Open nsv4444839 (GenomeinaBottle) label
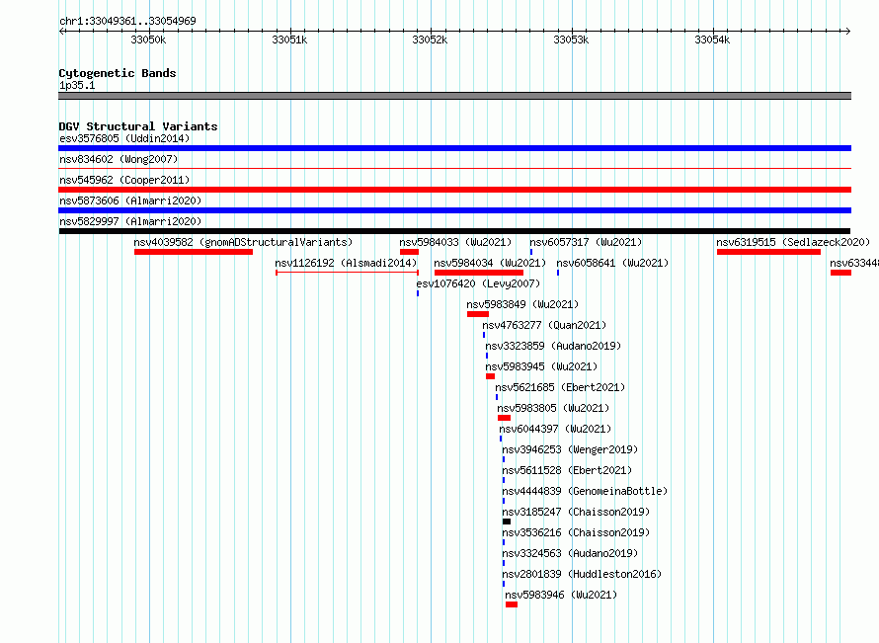This screenshot has width=879, height=643. [586, 491]
